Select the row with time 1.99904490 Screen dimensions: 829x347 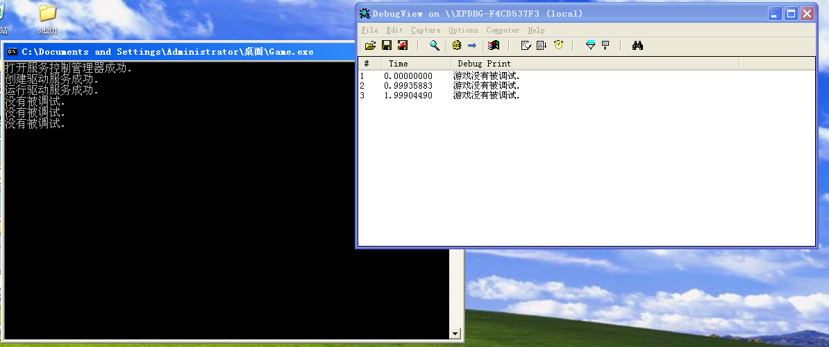click(587, 96)
